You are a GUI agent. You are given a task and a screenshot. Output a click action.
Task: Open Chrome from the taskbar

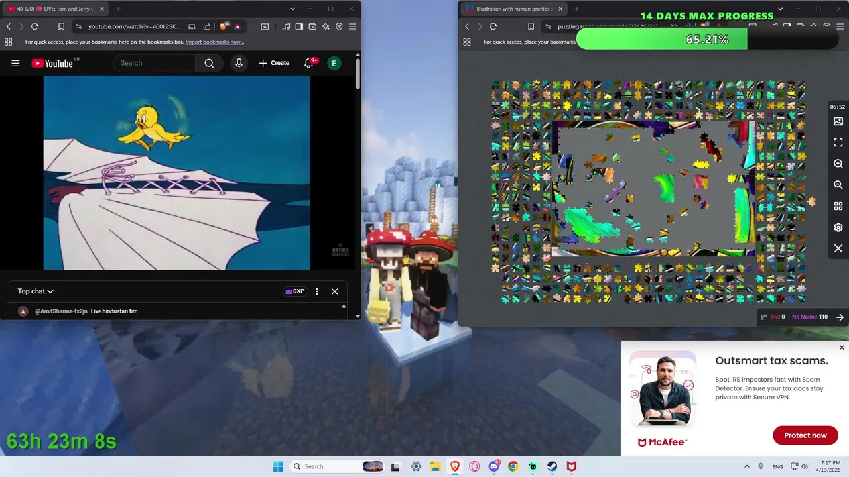pos(513,466)
